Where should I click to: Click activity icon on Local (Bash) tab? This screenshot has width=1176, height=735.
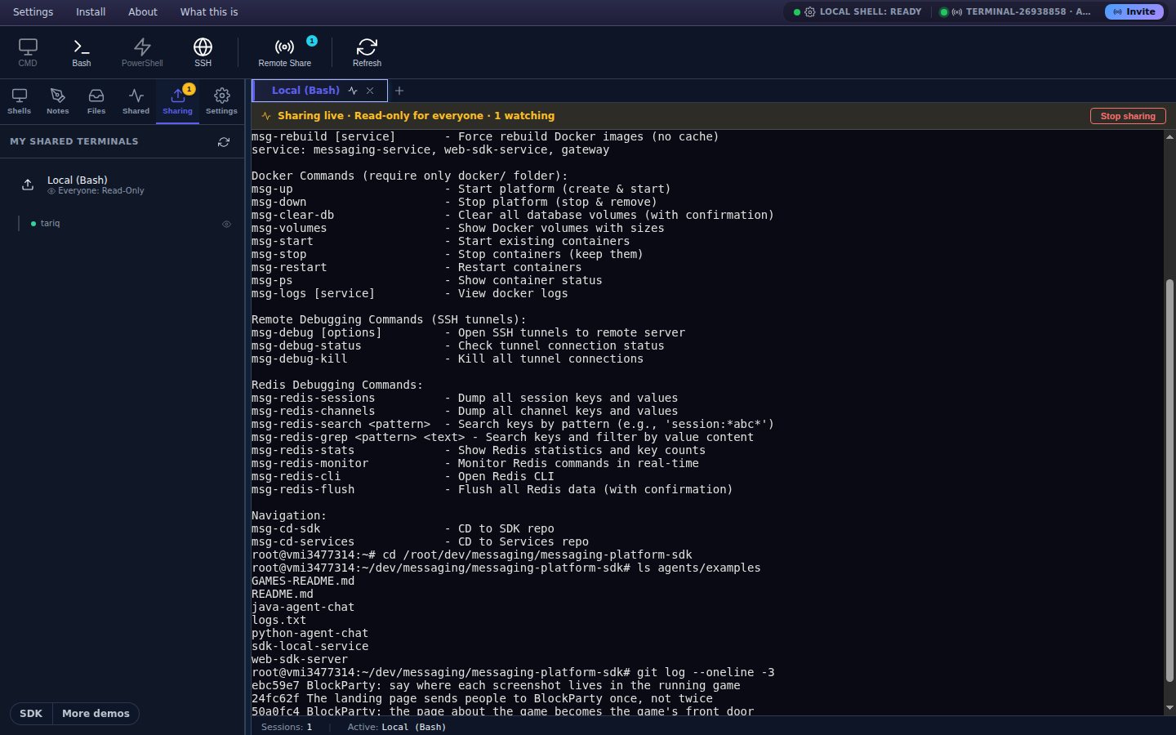click(353, 91)
